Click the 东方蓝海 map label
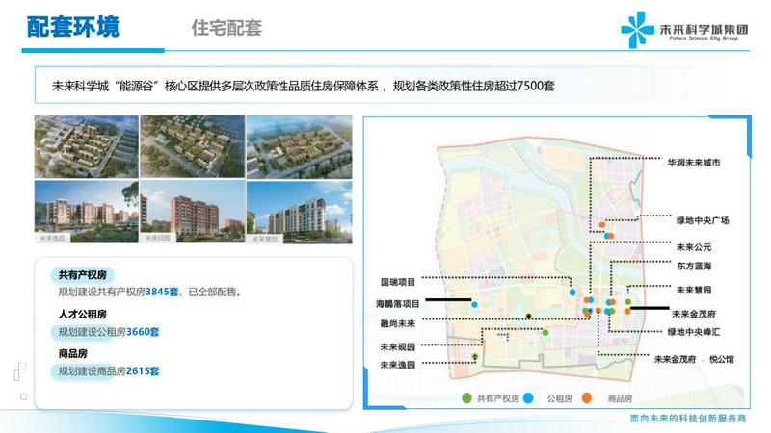Screen dimensions: 771x433 pyautogui.click(x=694, y=267)
